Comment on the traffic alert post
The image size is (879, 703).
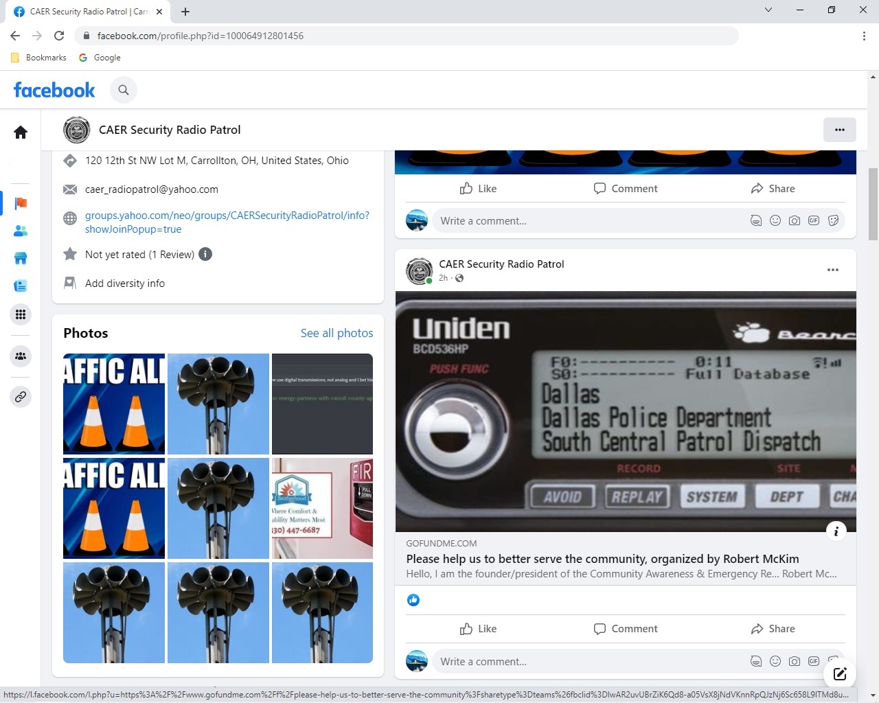(x=626, y=189)
